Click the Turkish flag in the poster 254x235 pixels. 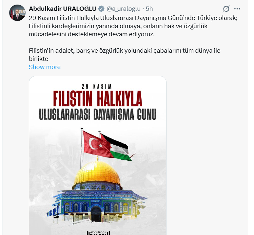[x=97, y=144]
